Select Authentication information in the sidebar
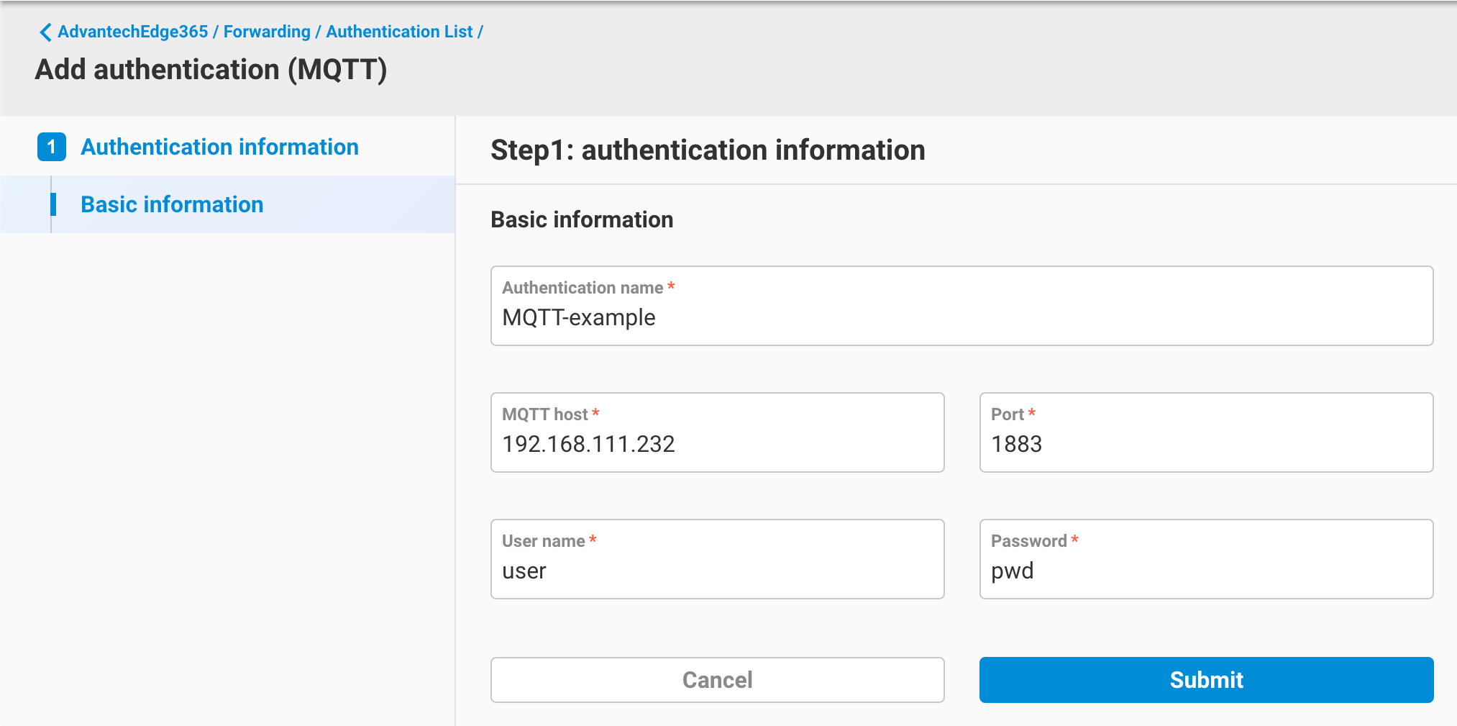1457x726 pixels. pyautogui.click(x=219, y=147)
